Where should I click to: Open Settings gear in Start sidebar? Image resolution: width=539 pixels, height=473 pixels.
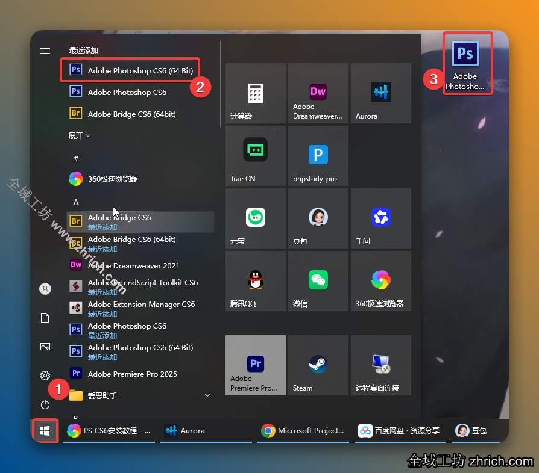(45, 376)
